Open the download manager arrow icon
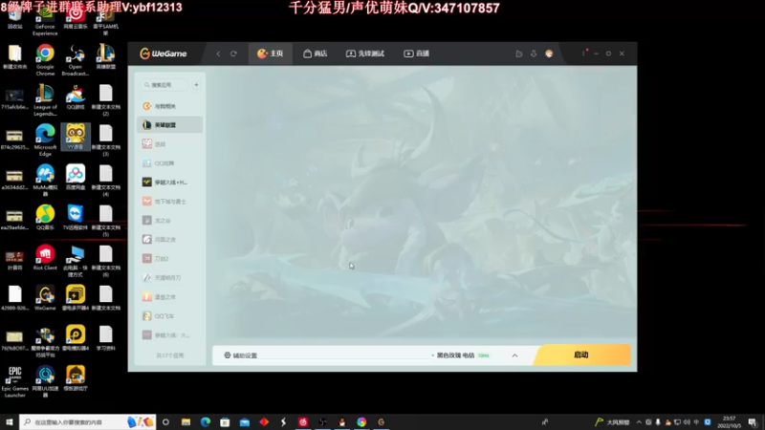The height and width of the screenshot is (430, 765). (534, 54)
